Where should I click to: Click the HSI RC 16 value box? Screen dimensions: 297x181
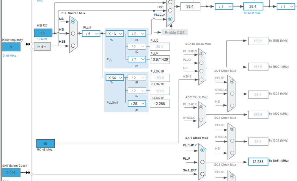(43, 33)
